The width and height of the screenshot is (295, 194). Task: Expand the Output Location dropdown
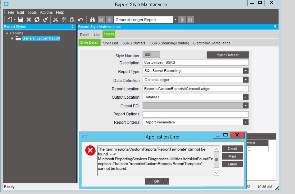(x=245, y=97)
